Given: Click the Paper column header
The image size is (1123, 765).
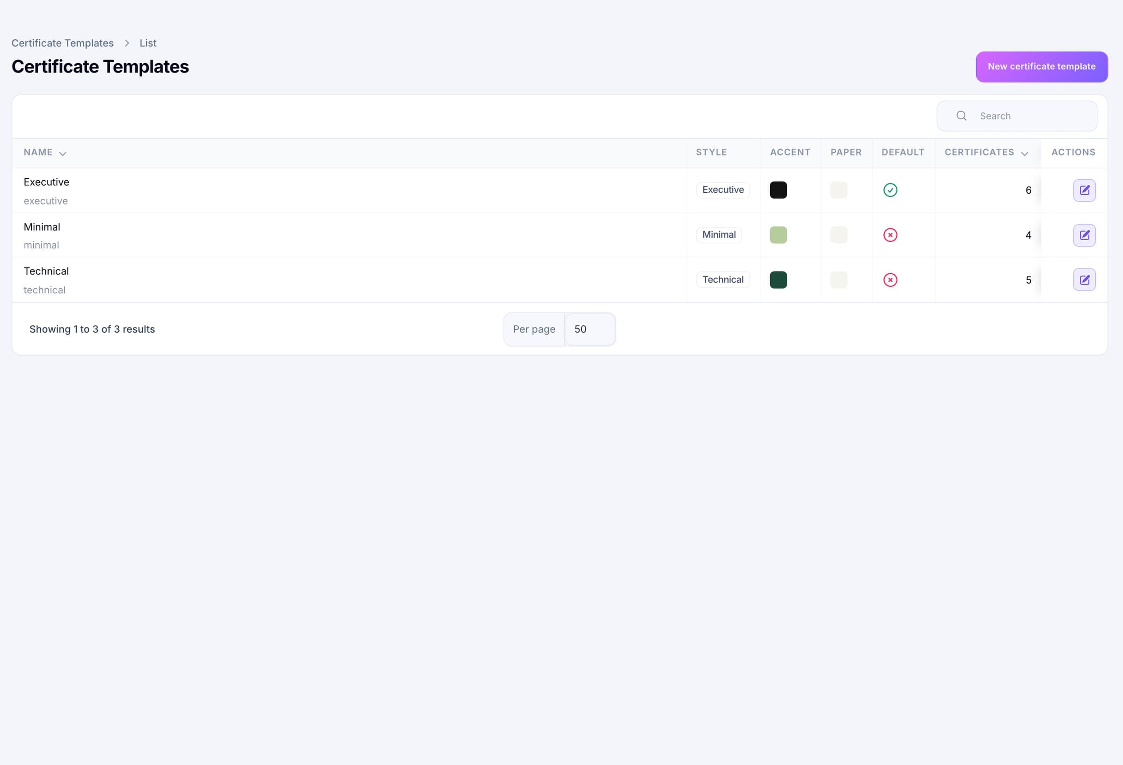Looking at the screenshot, I should [846, 152].
